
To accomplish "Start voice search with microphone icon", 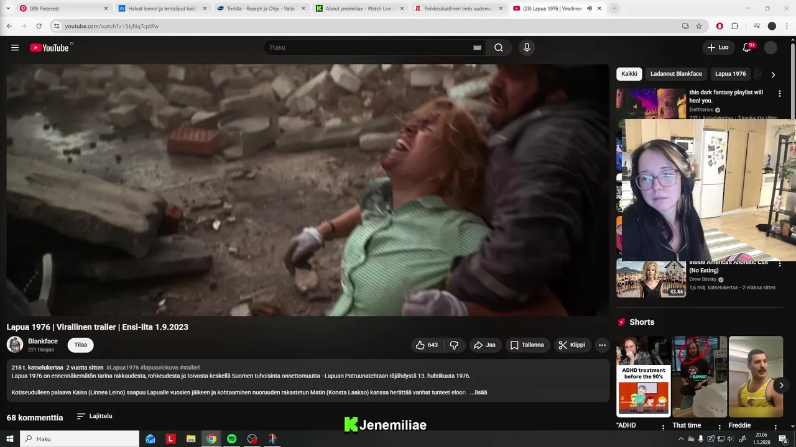I will [x=527, y=48].
